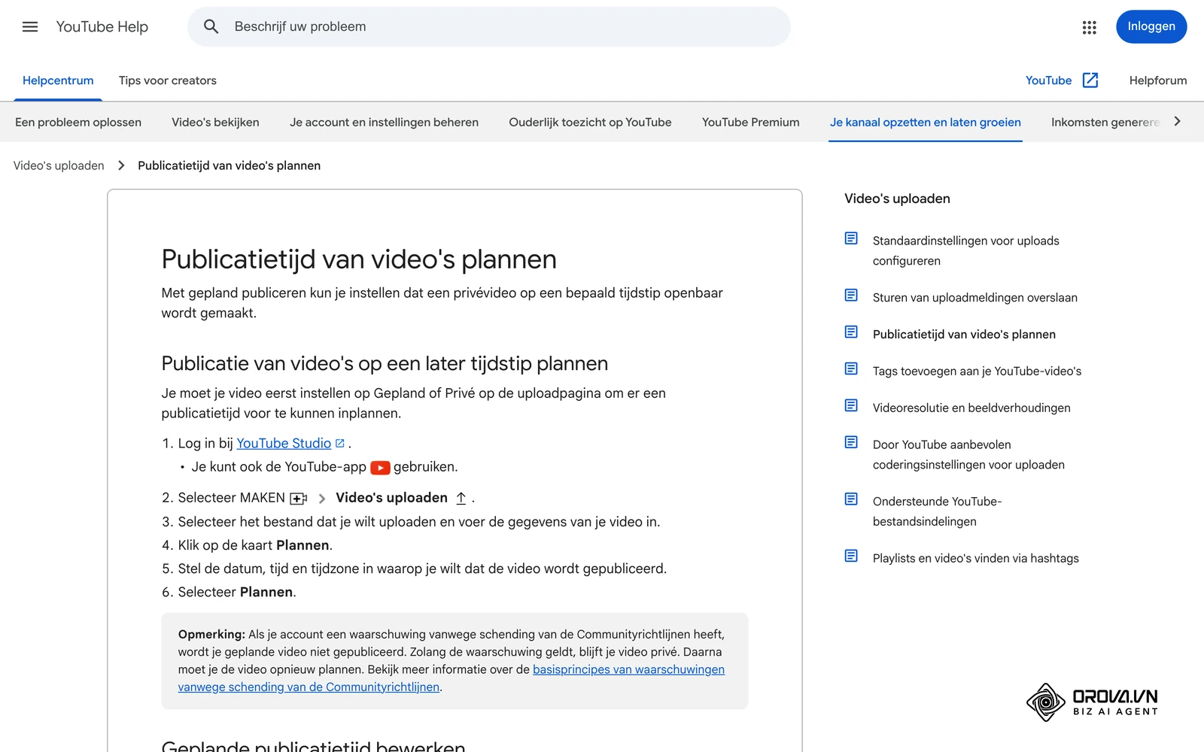
Task: Click the upload arrow icon in step 2
Action: coord(461,498)
